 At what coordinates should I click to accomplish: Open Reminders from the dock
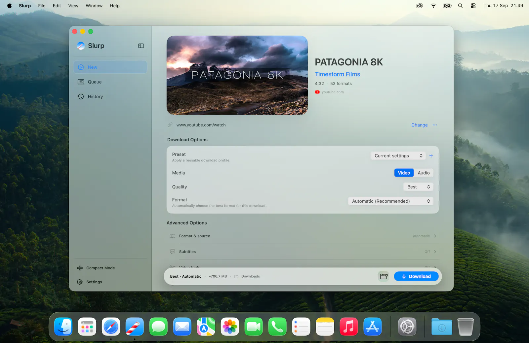301,327
